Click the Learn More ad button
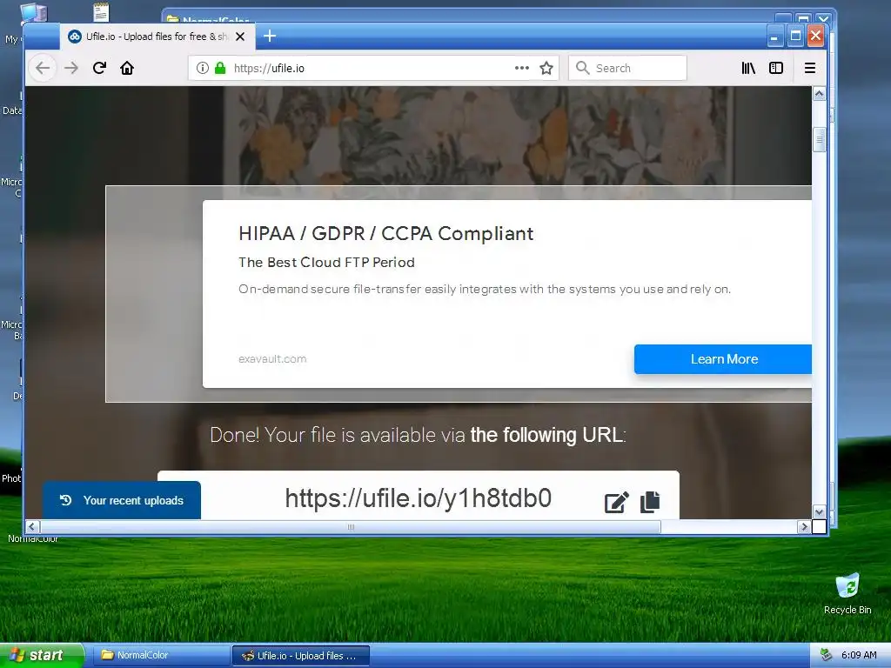 [x=723, y=359]
